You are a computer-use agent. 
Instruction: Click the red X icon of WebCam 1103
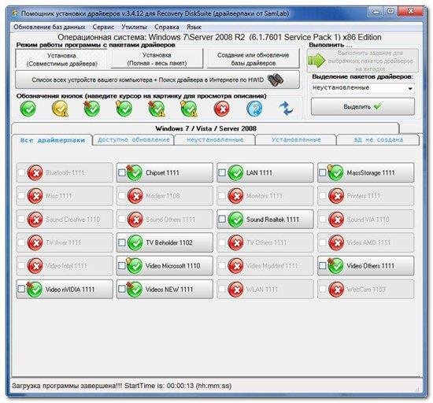pyautogui.click(x=336, y=290)
